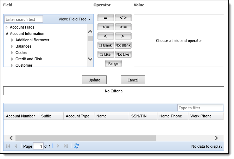Go to first page using paging icon
The image size is (234, 159).
[x=8, y=146]
